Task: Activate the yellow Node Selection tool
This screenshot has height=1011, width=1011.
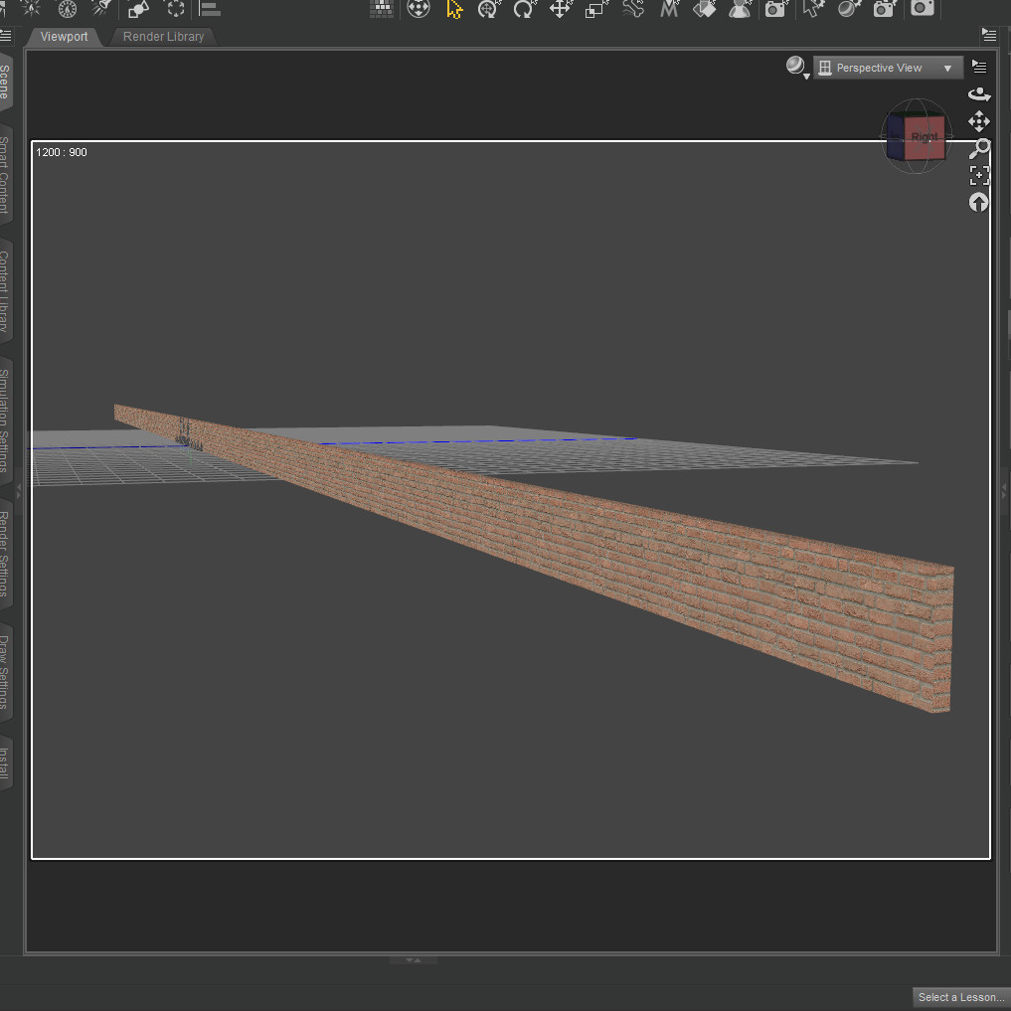Action: pyautogui.click(x=454, y=8)
